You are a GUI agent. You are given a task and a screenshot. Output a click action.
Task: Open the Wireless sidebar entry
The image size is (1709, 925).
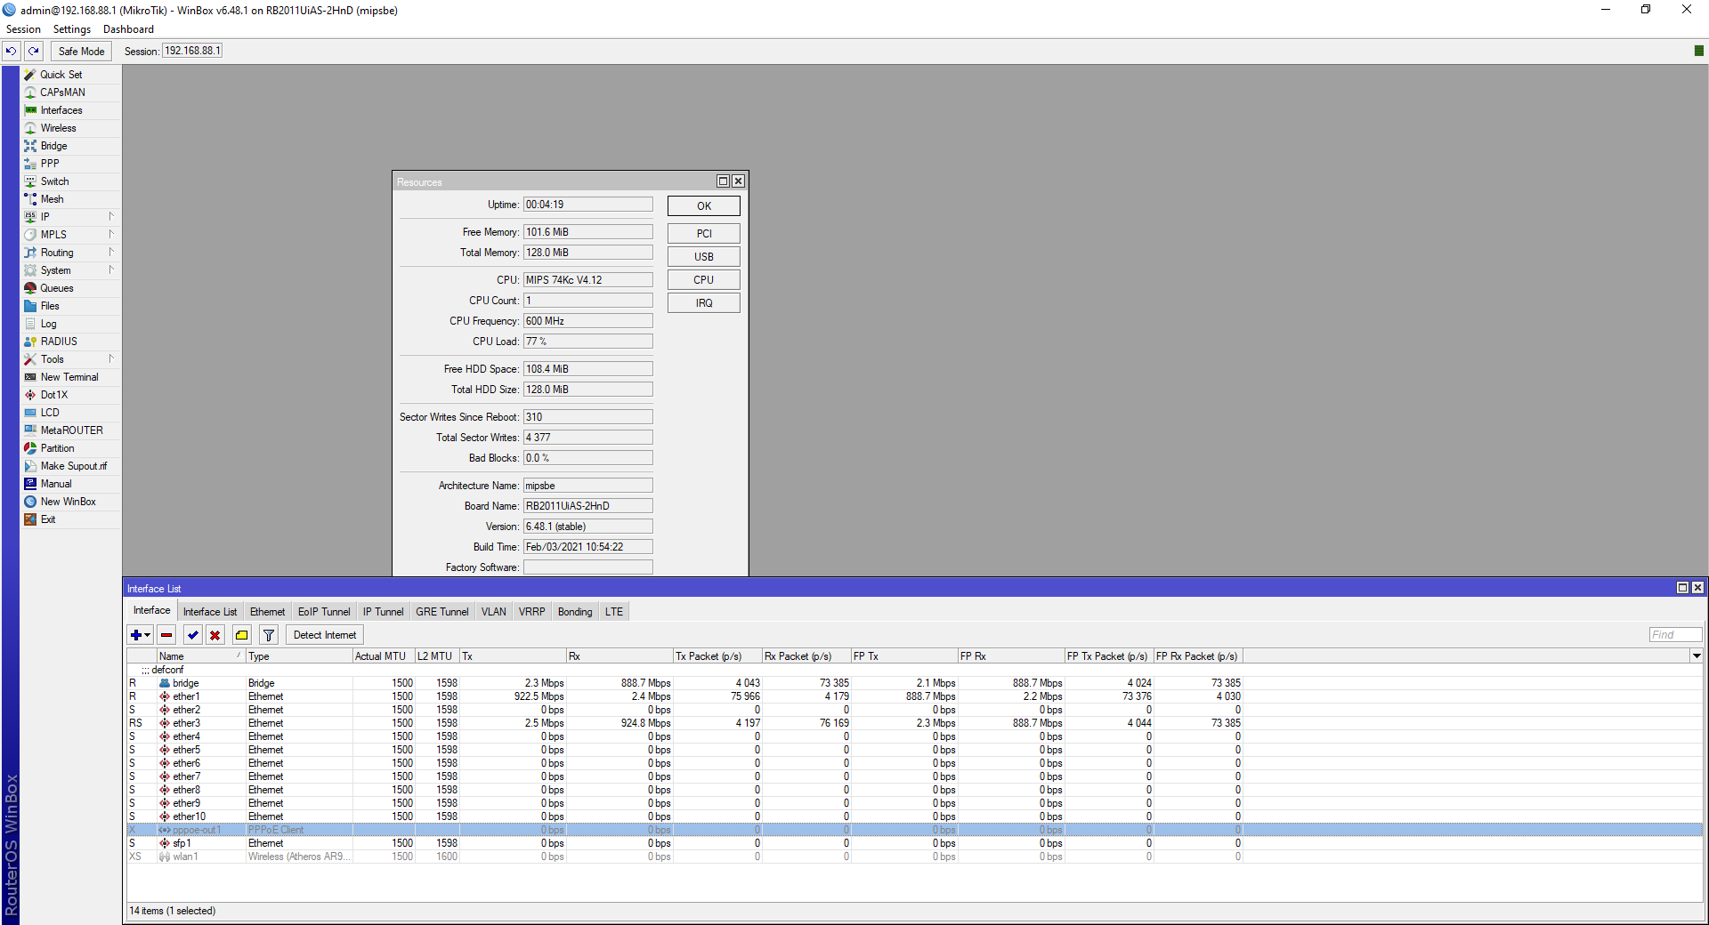(71, 128)
